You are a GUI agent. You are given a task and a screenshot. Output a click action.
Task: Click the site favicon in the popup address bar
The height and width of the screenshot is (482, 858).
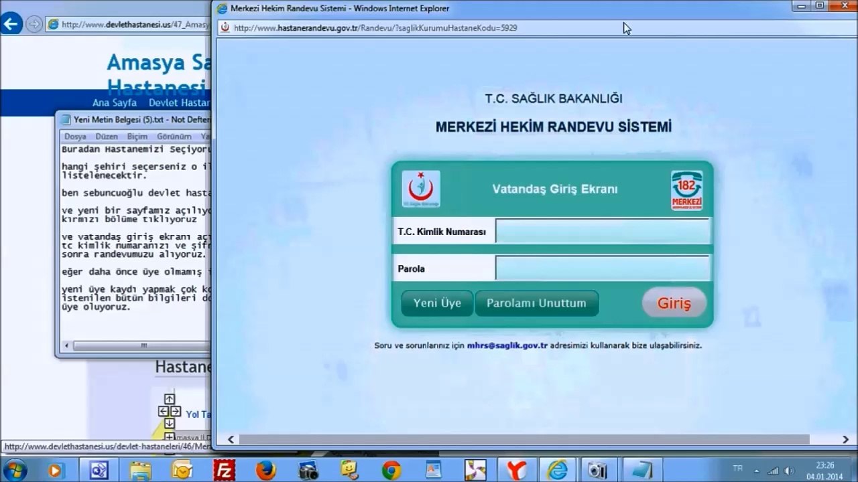click(225, 28)
